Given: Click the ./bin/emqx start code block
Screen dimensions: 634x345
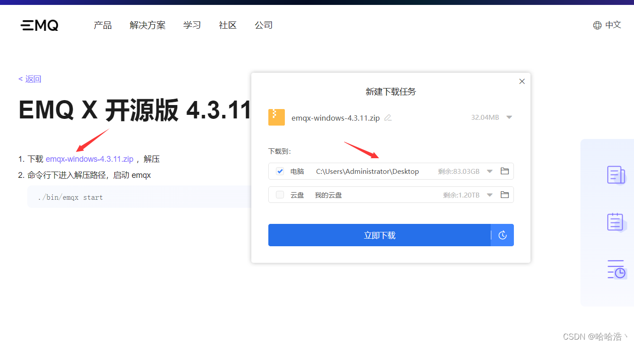Looking at the screenshot, I should 139,197.
